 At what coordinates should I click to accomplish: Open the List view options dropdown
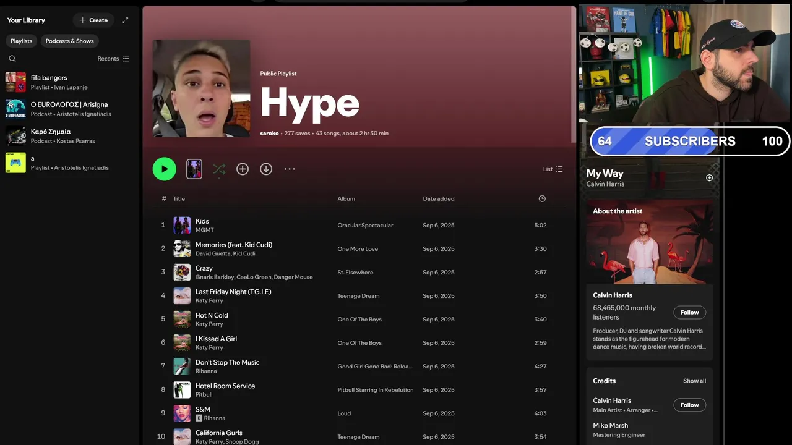click(553, 169)
